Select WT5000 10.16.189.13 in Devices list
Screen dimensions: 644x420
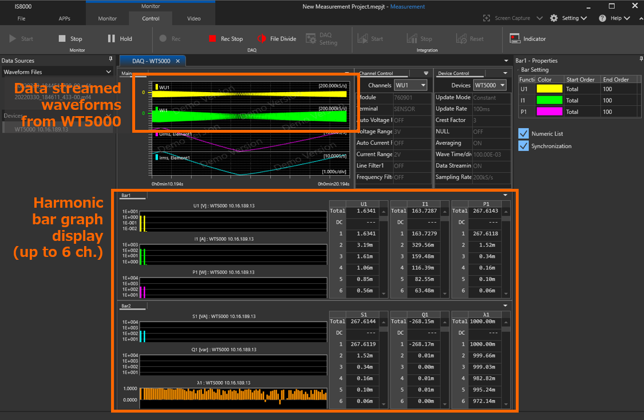[41, 129]
